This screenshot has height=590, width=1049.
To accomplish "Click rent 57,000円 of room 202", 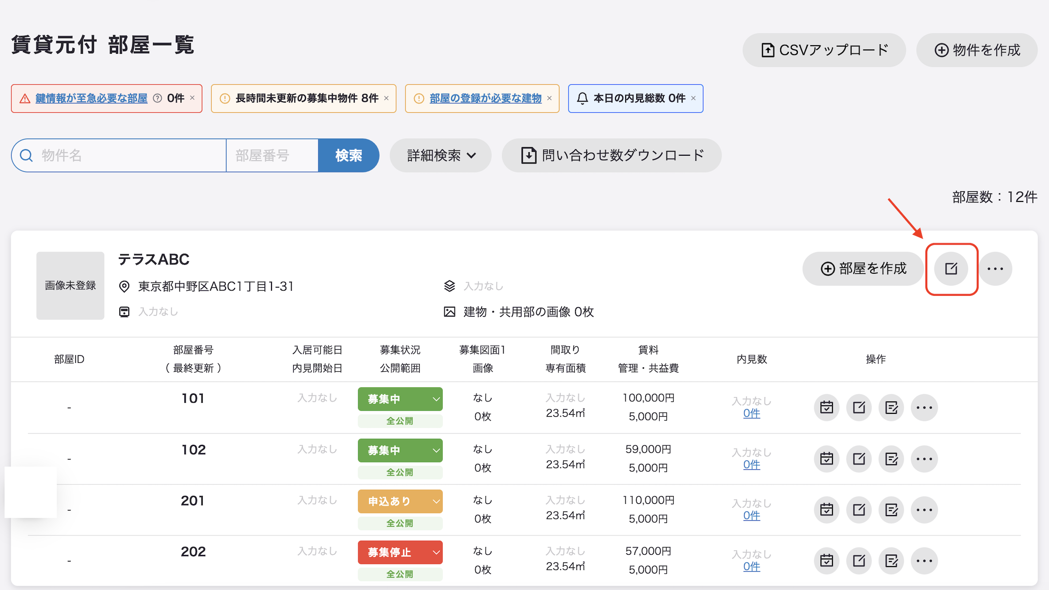I will (x=648, y=551).
